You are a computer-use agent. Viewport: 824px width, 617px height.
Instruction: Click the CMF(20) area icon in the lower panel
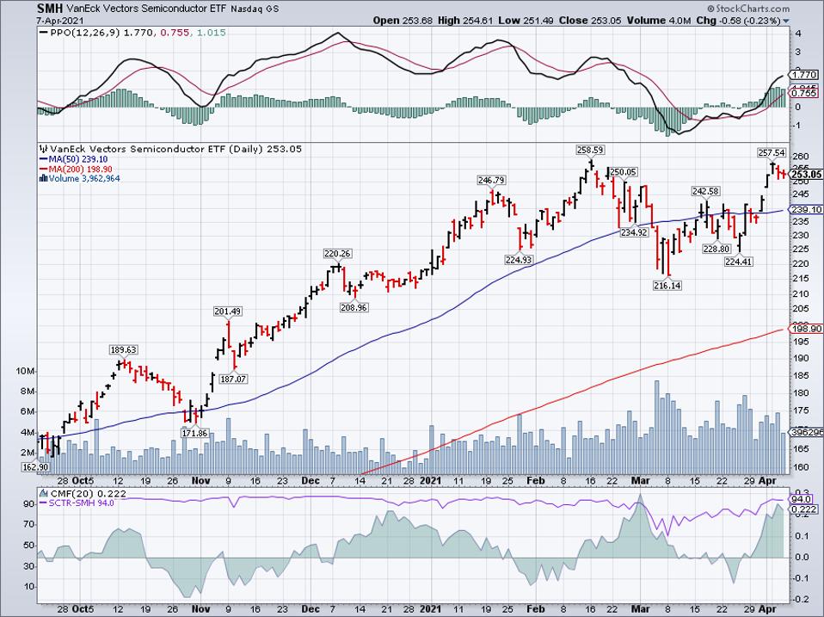tap(45, 493)
